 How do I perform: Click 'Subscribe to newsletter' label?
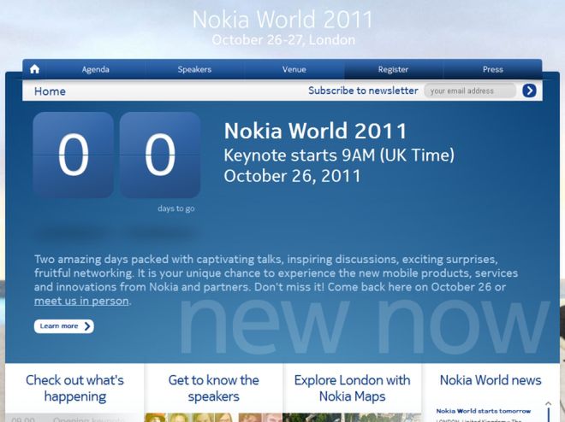pyautogui.click(x=363, y=91)
